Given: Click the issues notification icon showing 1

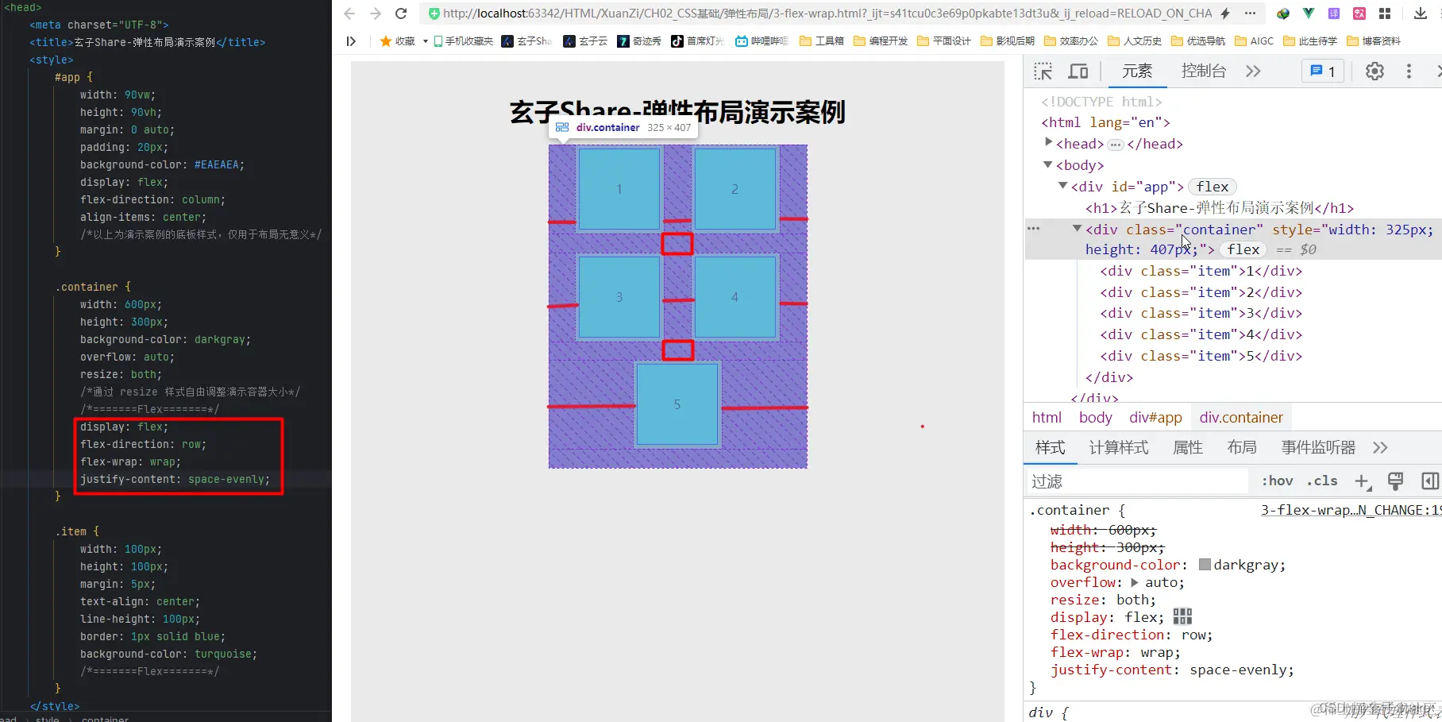Looking at the screenshot, I should pos(1321,71).
